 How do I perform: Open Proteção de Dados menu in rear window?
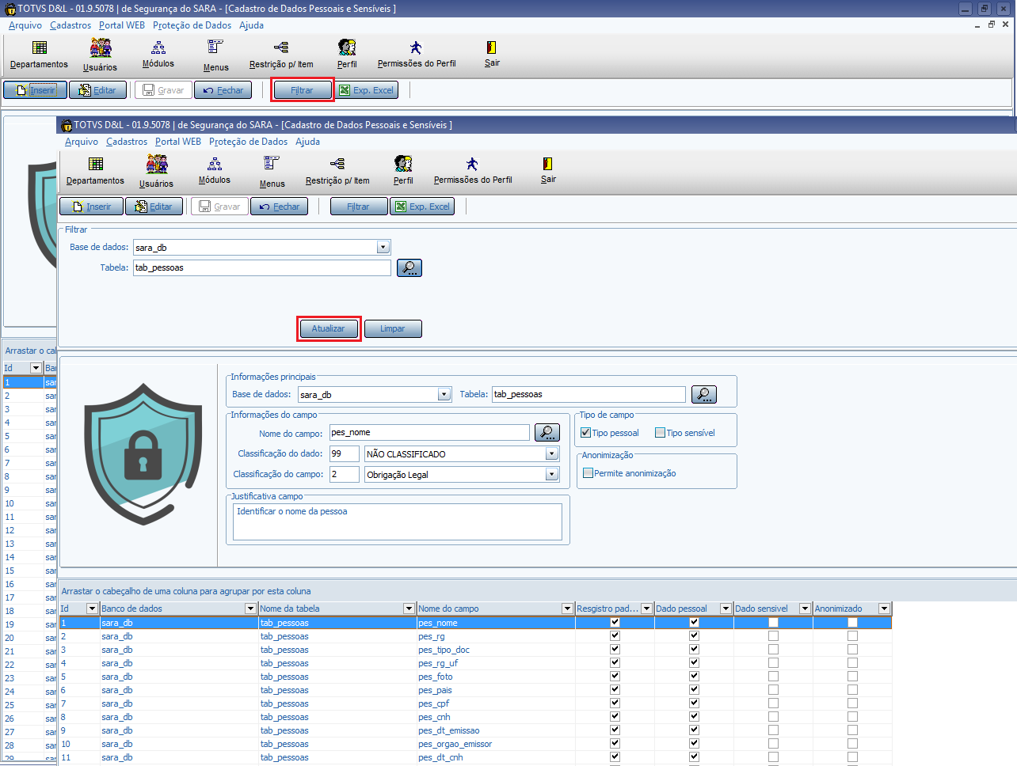192,25
